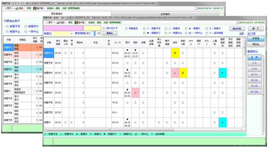The width and height of the screenshot is (269, 149).
Task: Click 氏名 column header
Action: click(x=95, y=42)
